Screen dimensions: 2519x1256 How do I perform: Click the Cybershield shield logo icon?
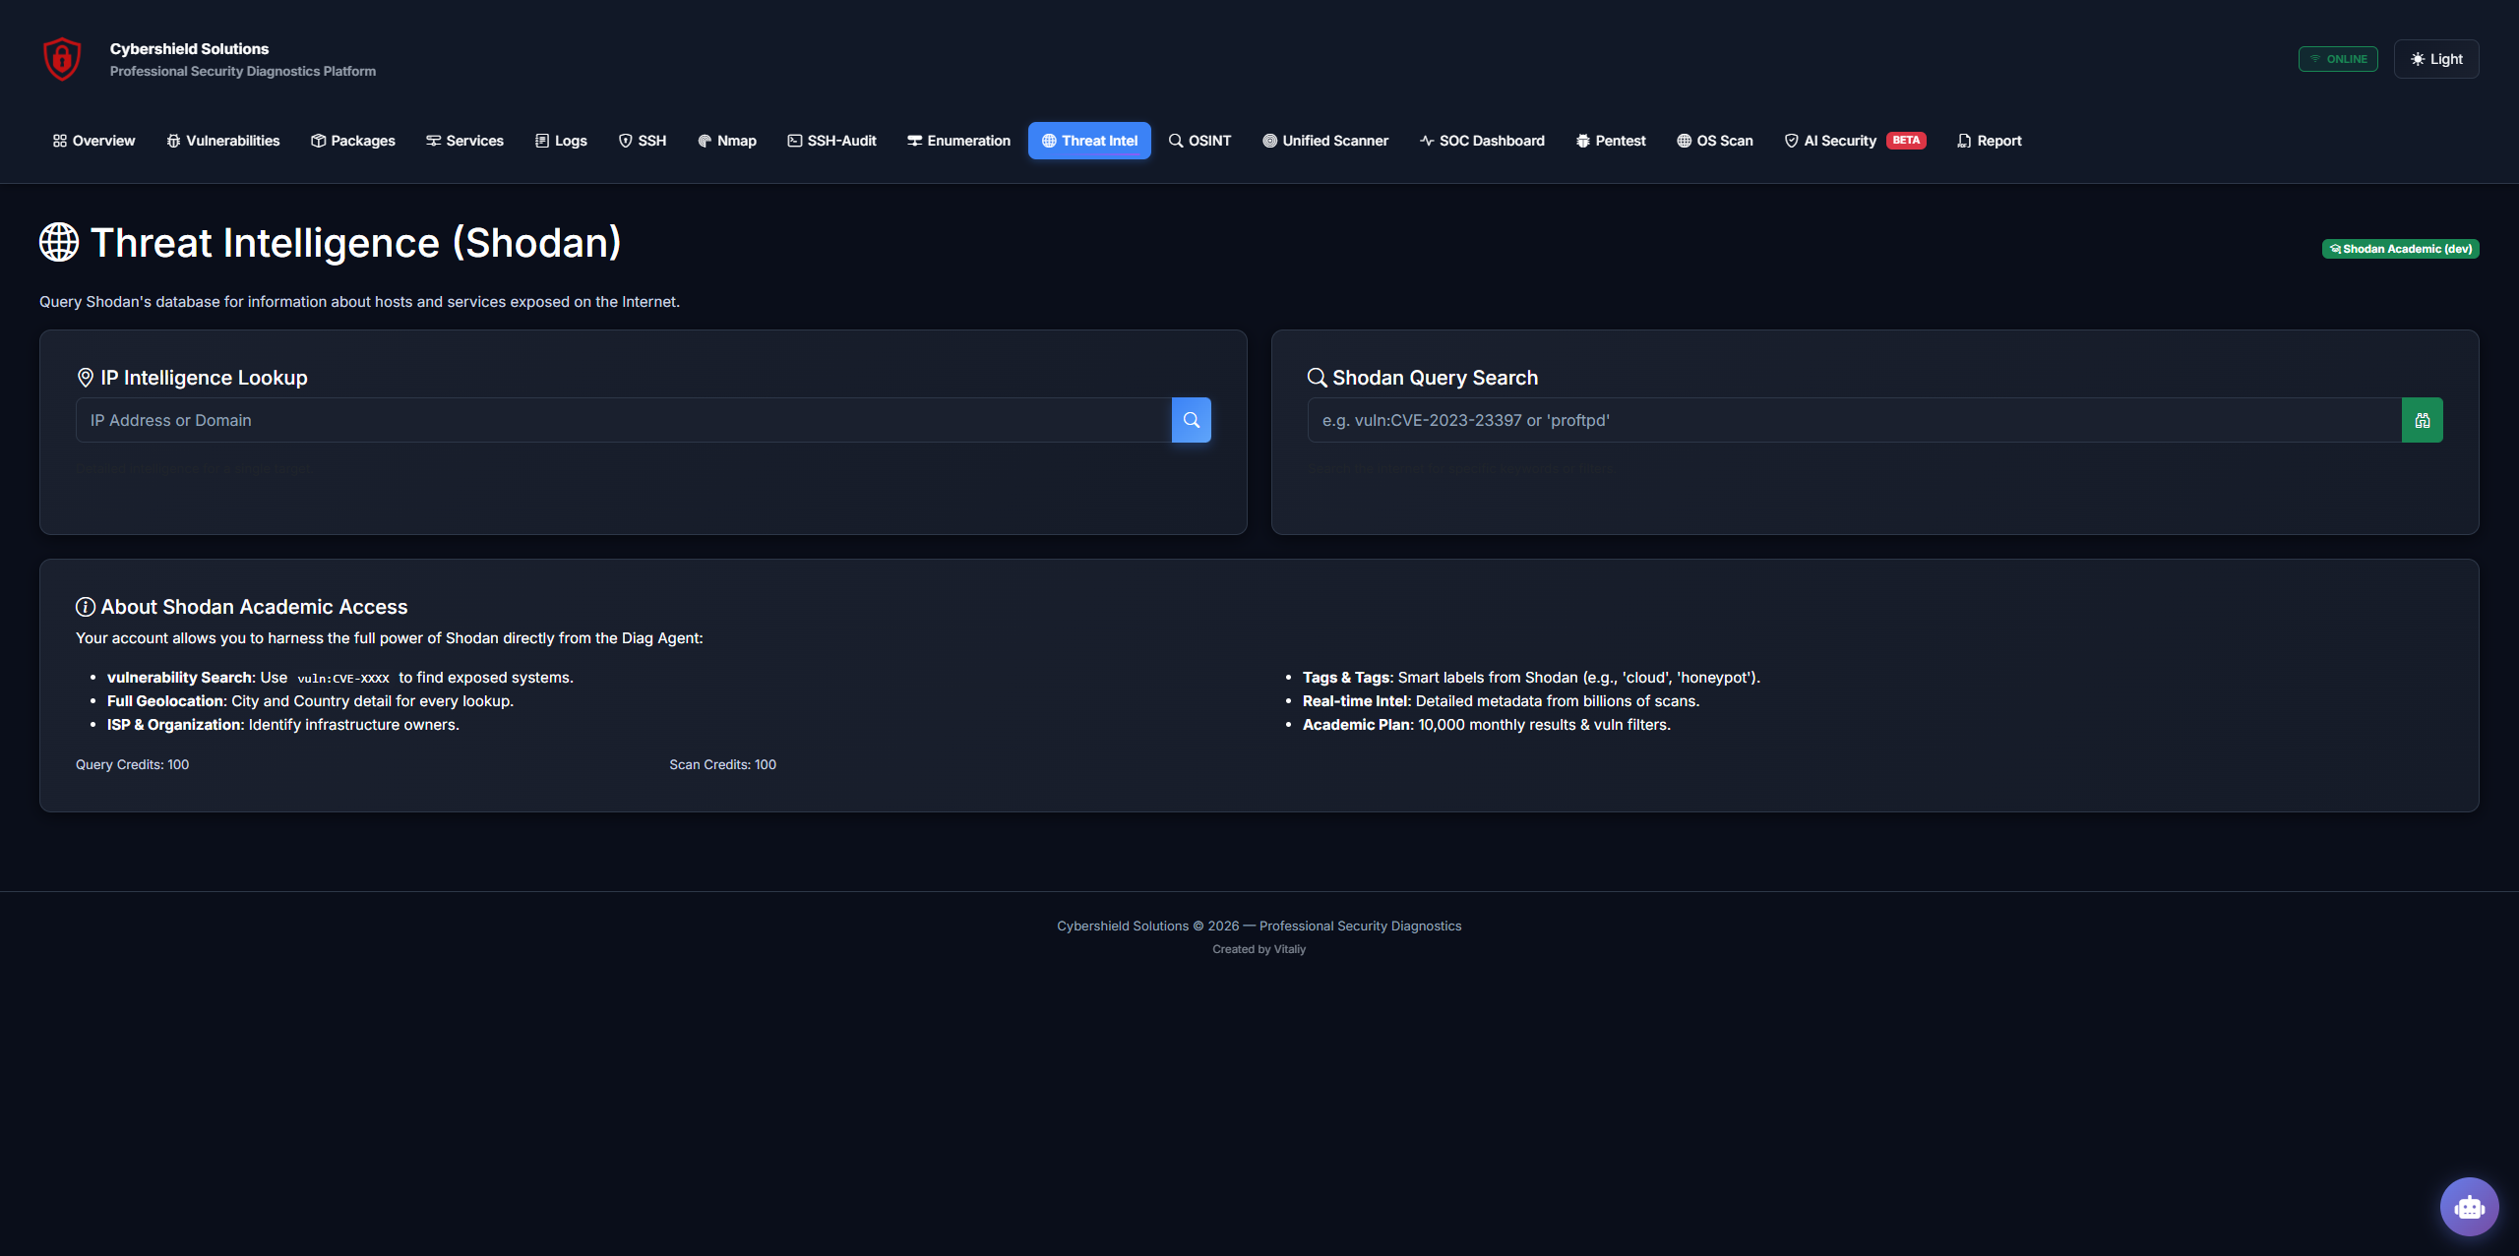[x=61, y=59]
